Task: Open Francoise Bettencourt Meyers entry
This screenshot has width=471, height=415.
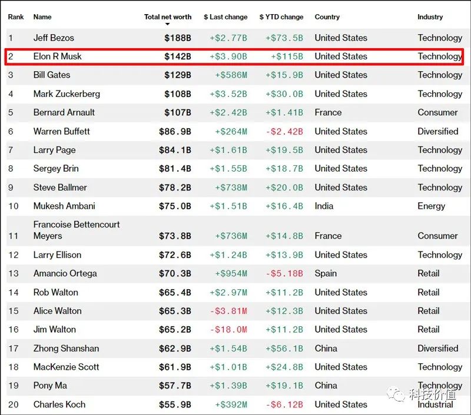Action: [77, 230]
